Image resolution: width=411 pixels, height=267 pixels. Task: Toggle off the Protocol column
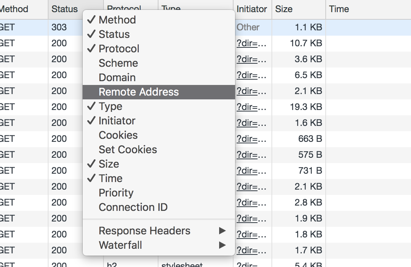158,49
